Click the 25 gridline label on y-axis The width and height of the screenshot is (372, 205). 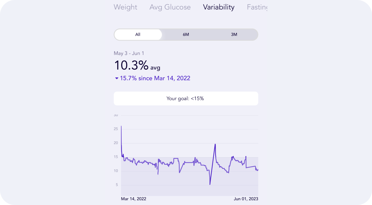116,129
